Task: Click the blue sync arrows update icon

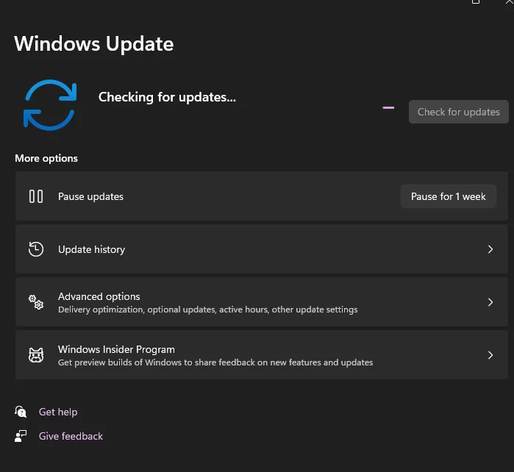Action: pos(50,105)
